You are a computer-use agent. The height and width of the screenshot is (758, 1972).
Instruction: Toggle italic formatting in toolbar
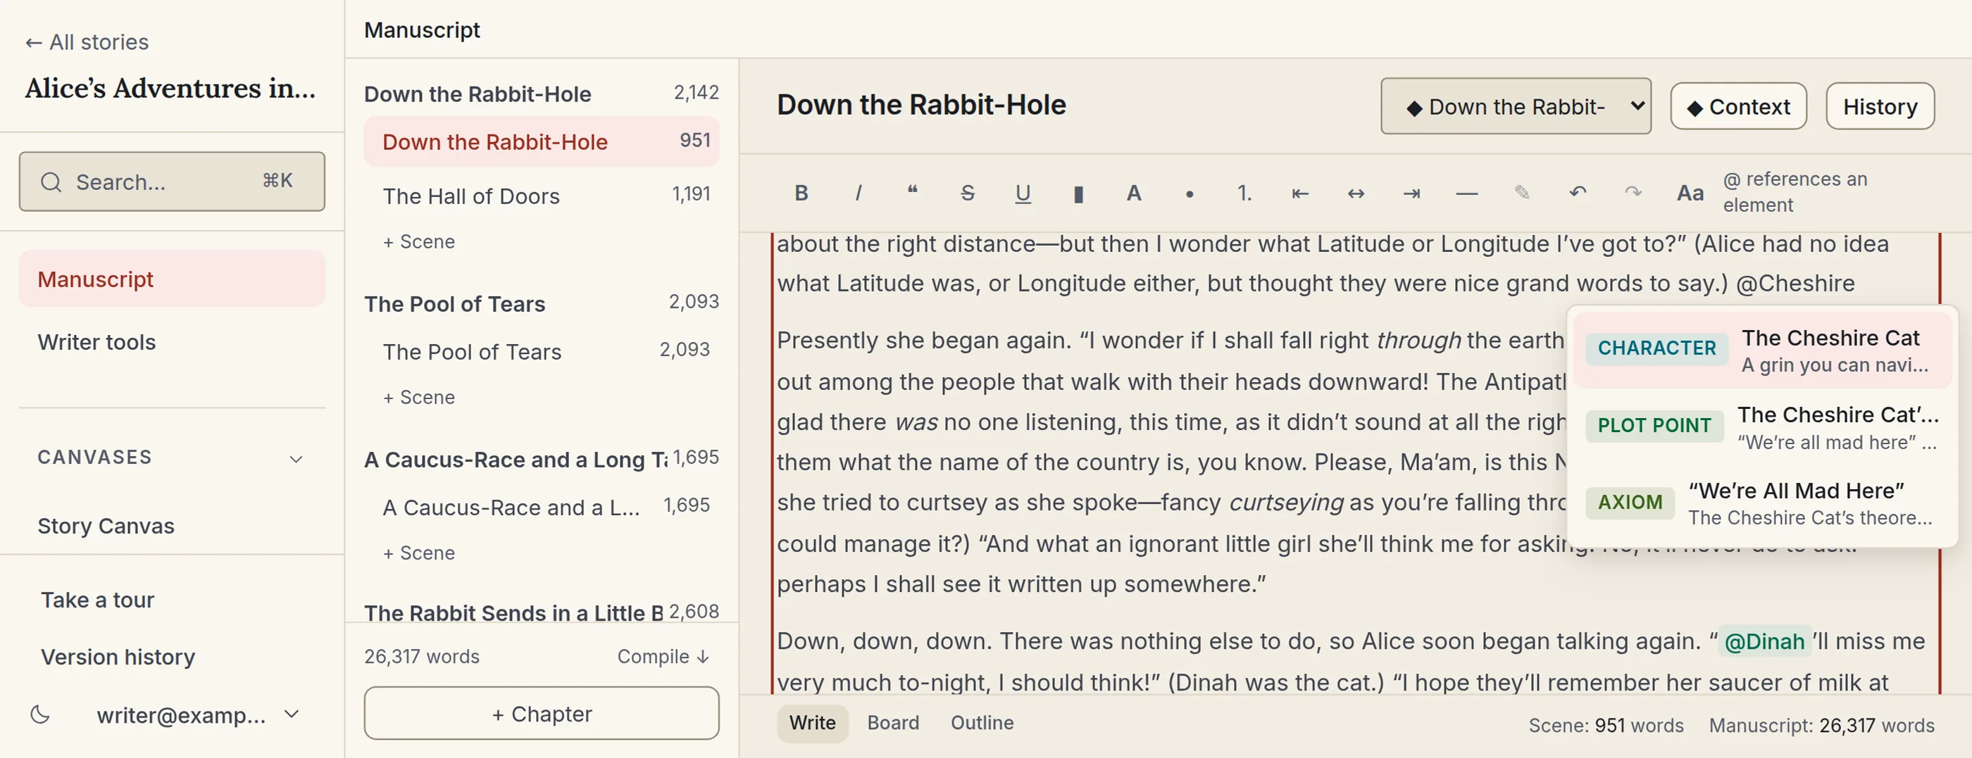(857, 193)
